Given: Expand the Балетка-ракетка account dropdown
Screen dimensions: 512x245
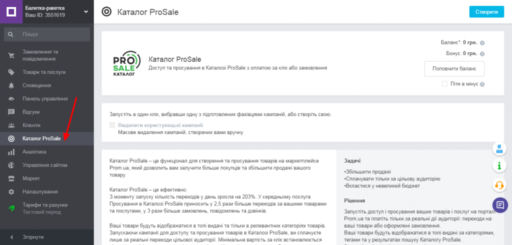Looking at the screenshot, I should [86, 12].
